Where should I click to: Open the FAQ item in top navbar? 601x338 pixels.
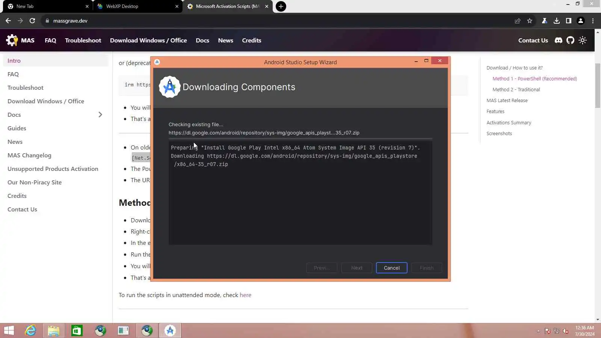pyautogui.click(x=50, y=40)
